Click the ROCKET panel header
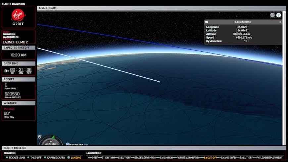 tap(18, 79)
